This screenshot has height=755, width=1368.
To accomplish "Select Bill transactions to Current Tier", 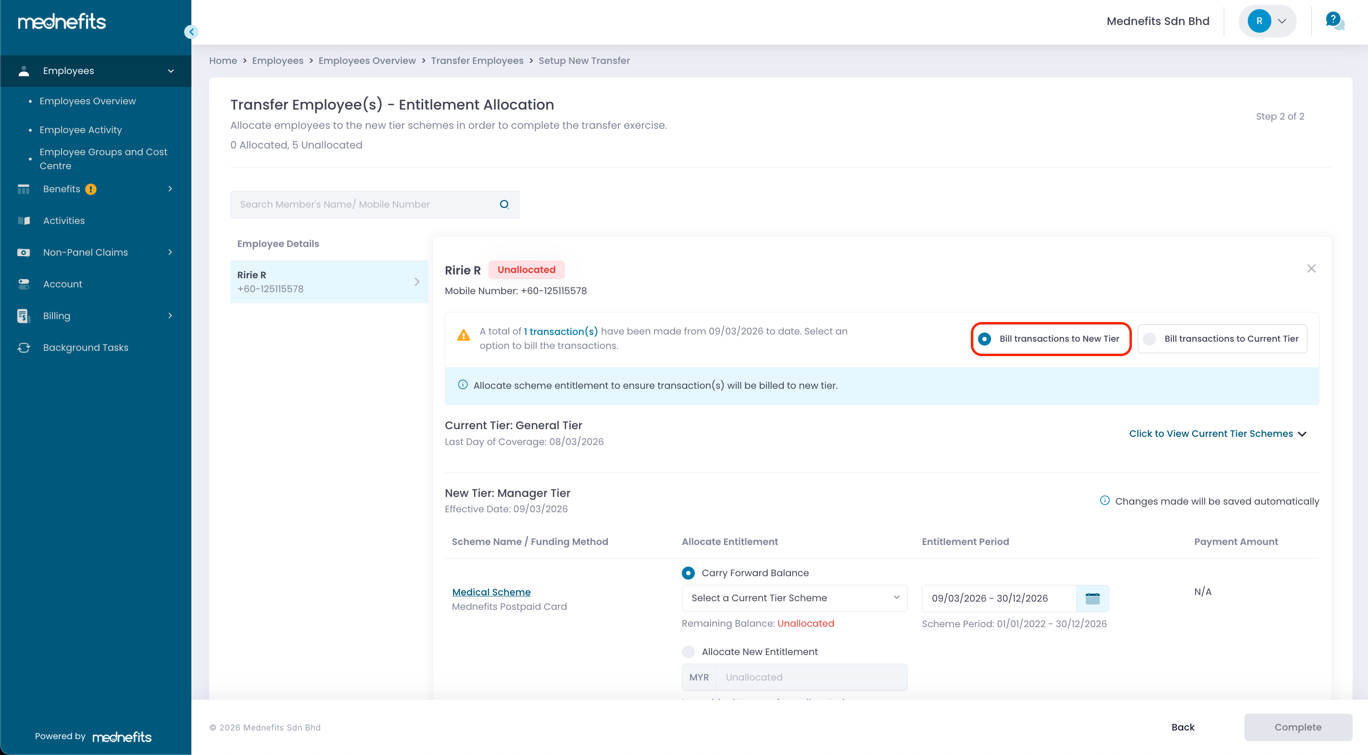I will [1149, 339].
